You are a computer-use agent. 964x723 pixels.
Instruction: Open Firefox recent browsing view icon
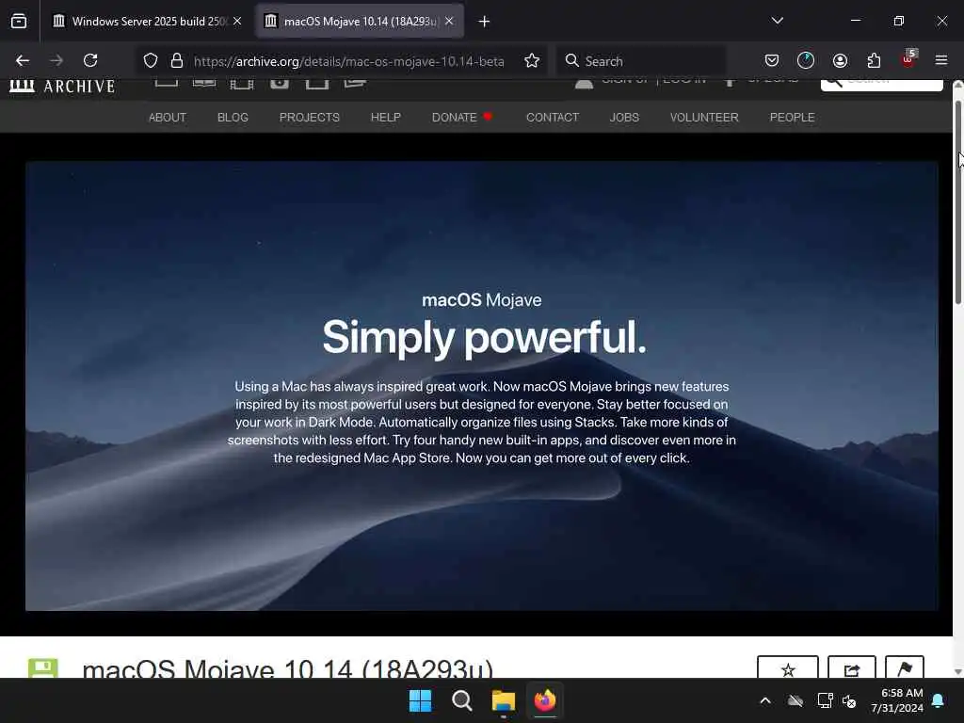pyautogui.click(x=19, y=22)
